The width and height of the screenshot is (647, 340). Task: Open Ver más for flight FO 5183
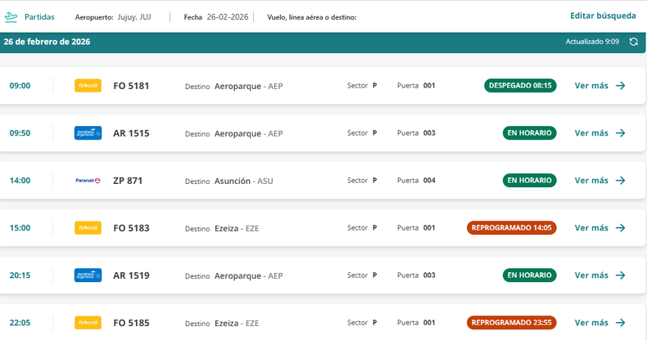(x=591, y=228)
